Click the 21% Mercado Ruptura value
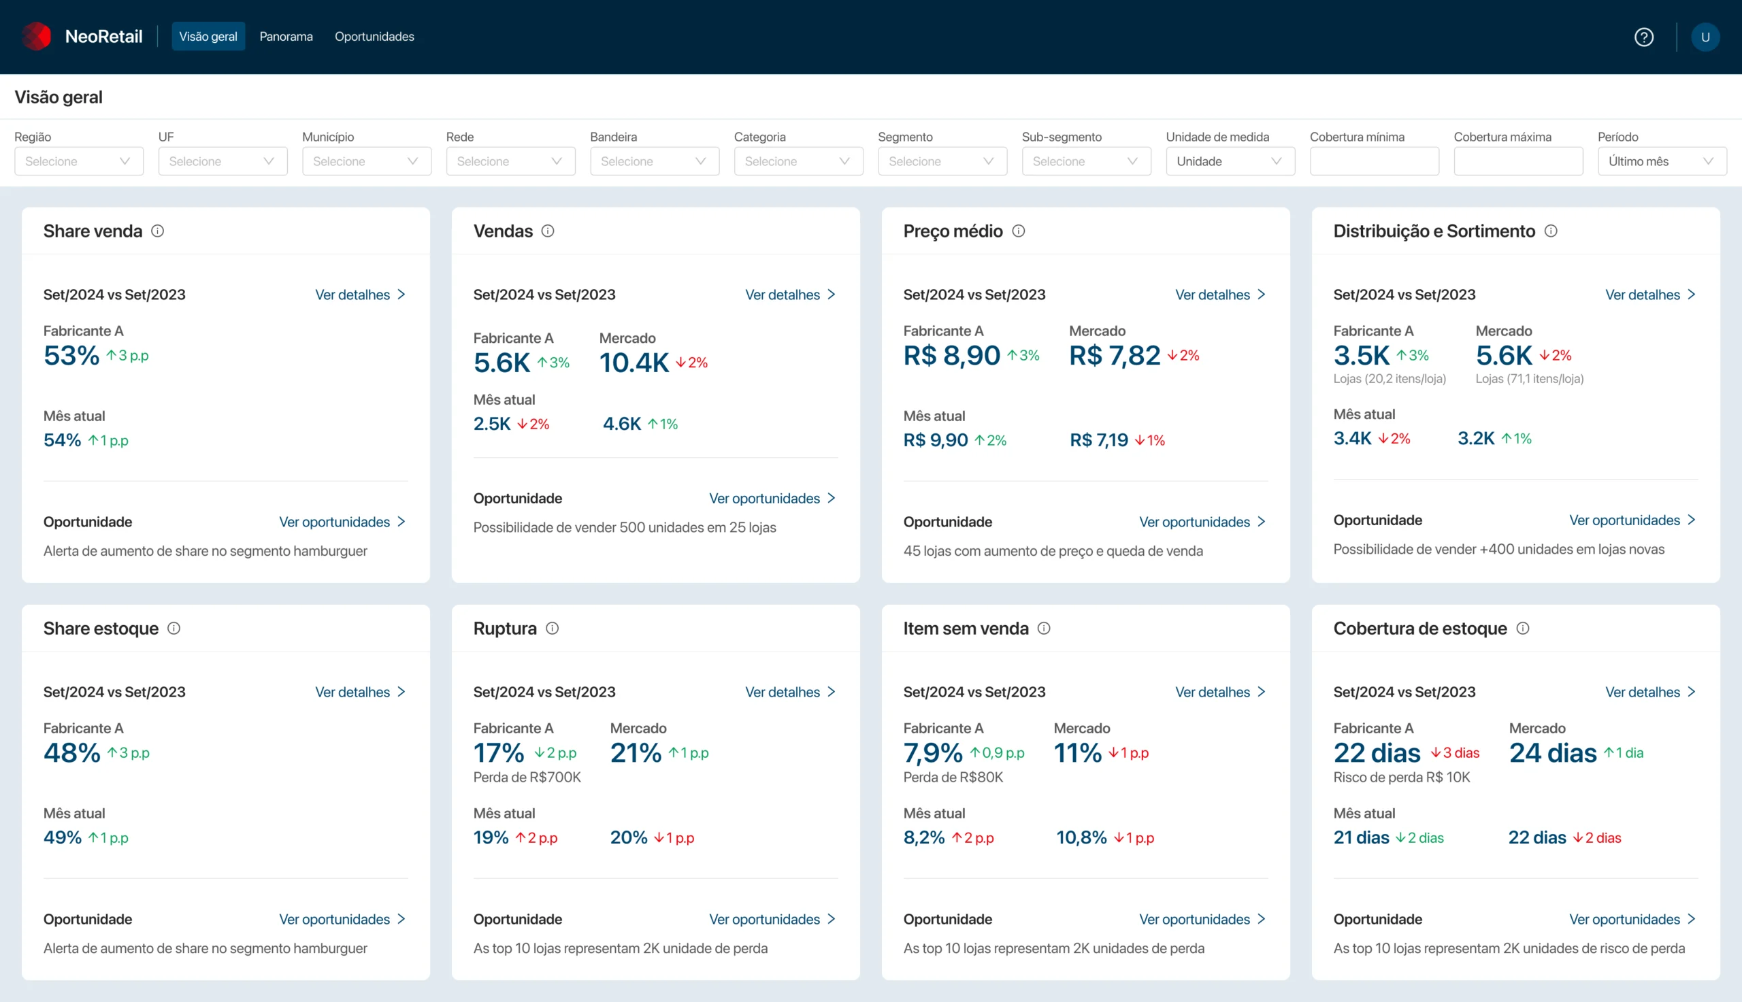The width and height of the screenshot is (1742, 1002). pyautogui.click(x=636, y=753)
